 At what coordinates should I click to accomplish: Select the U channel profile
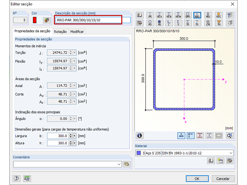178,23
